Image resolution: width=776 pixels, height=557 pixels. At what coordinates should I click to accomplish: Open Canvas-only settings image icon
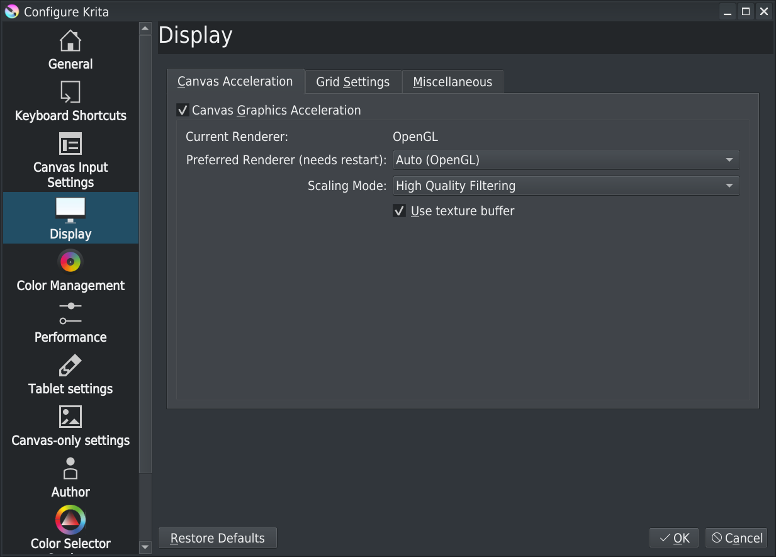tap(70, 417)
